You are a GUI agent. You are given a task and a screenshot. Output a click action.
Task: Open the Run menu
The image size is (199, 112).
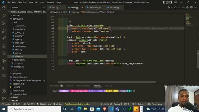[x=42, y=2]
